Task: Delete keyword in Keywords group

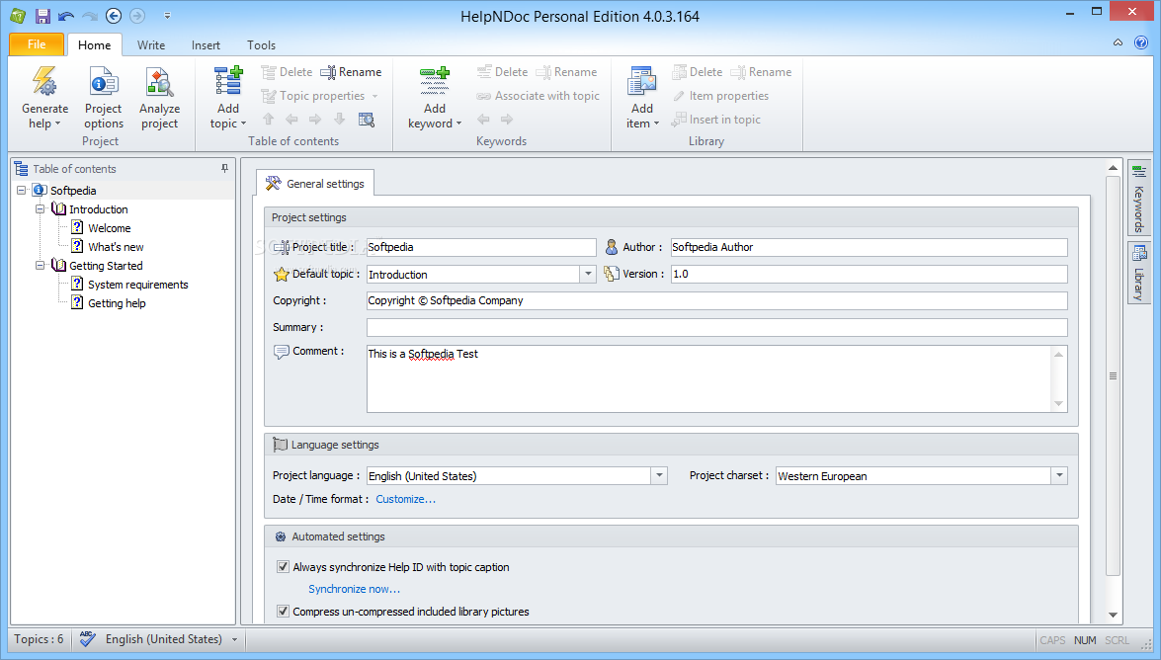Action: pos(502,72)
